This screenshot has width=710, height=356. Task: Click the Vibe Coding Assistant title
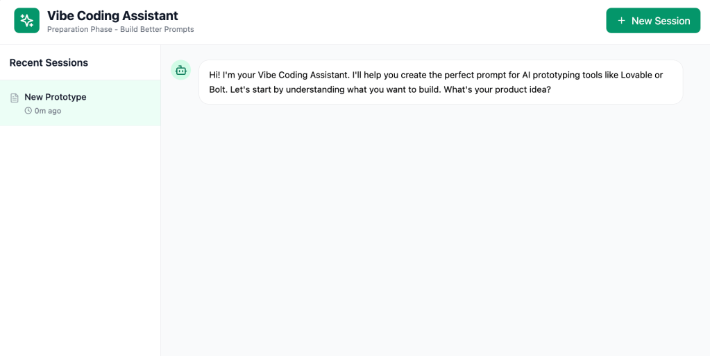point(112,15)
